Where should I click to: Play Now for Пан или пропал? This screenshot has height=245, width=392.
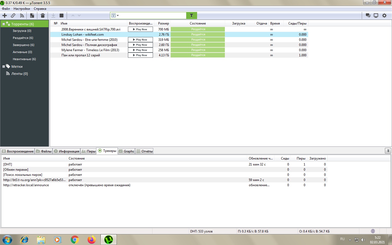pos(140,55)
